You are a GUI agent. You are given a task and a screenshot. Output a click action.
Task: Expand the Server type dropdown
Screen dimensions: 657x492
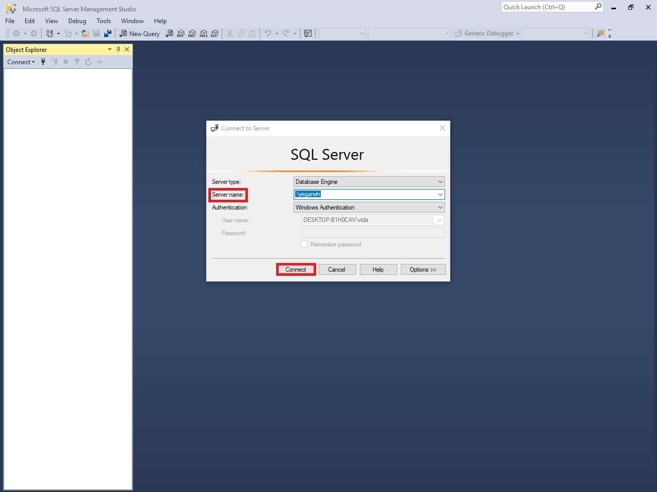coord(440,182)
